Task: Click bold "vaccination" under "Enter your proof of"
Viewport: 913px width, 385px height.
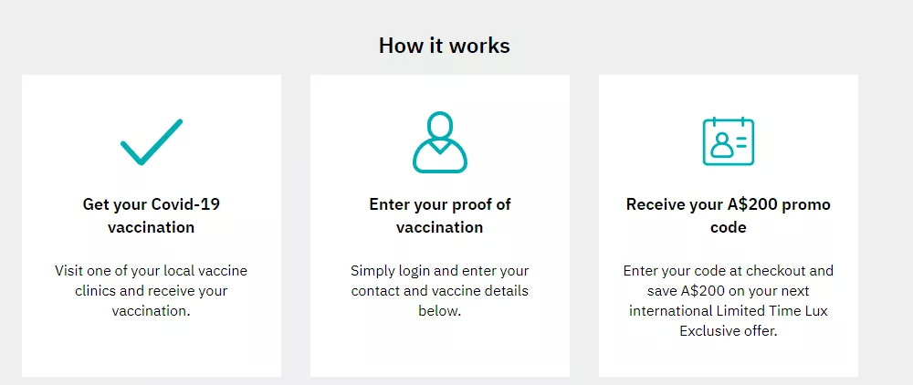Action: click(x=440, y=227)
